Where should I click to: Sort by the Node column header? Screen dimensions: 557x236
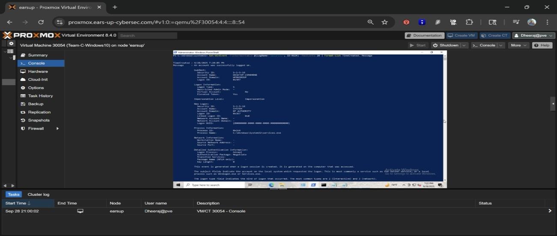124,203
